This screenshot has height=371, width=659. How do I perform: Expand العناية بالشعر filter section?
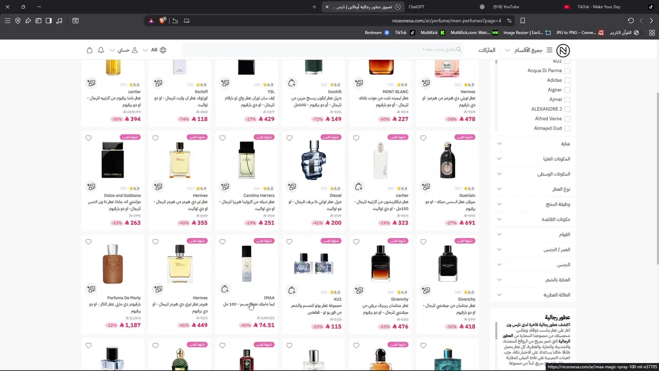tap(533, 280)
